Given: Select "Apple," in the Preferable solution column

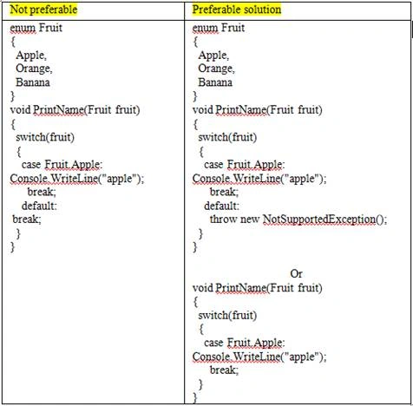Looking at the screenshot, I should (x=213, y=56).
